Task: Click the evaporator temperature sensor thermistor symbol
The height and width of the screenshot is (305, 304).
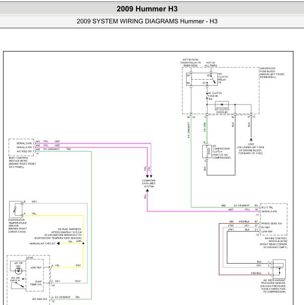Action: click(x=16, y=209)
